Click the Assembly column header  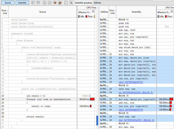[136, 12]
